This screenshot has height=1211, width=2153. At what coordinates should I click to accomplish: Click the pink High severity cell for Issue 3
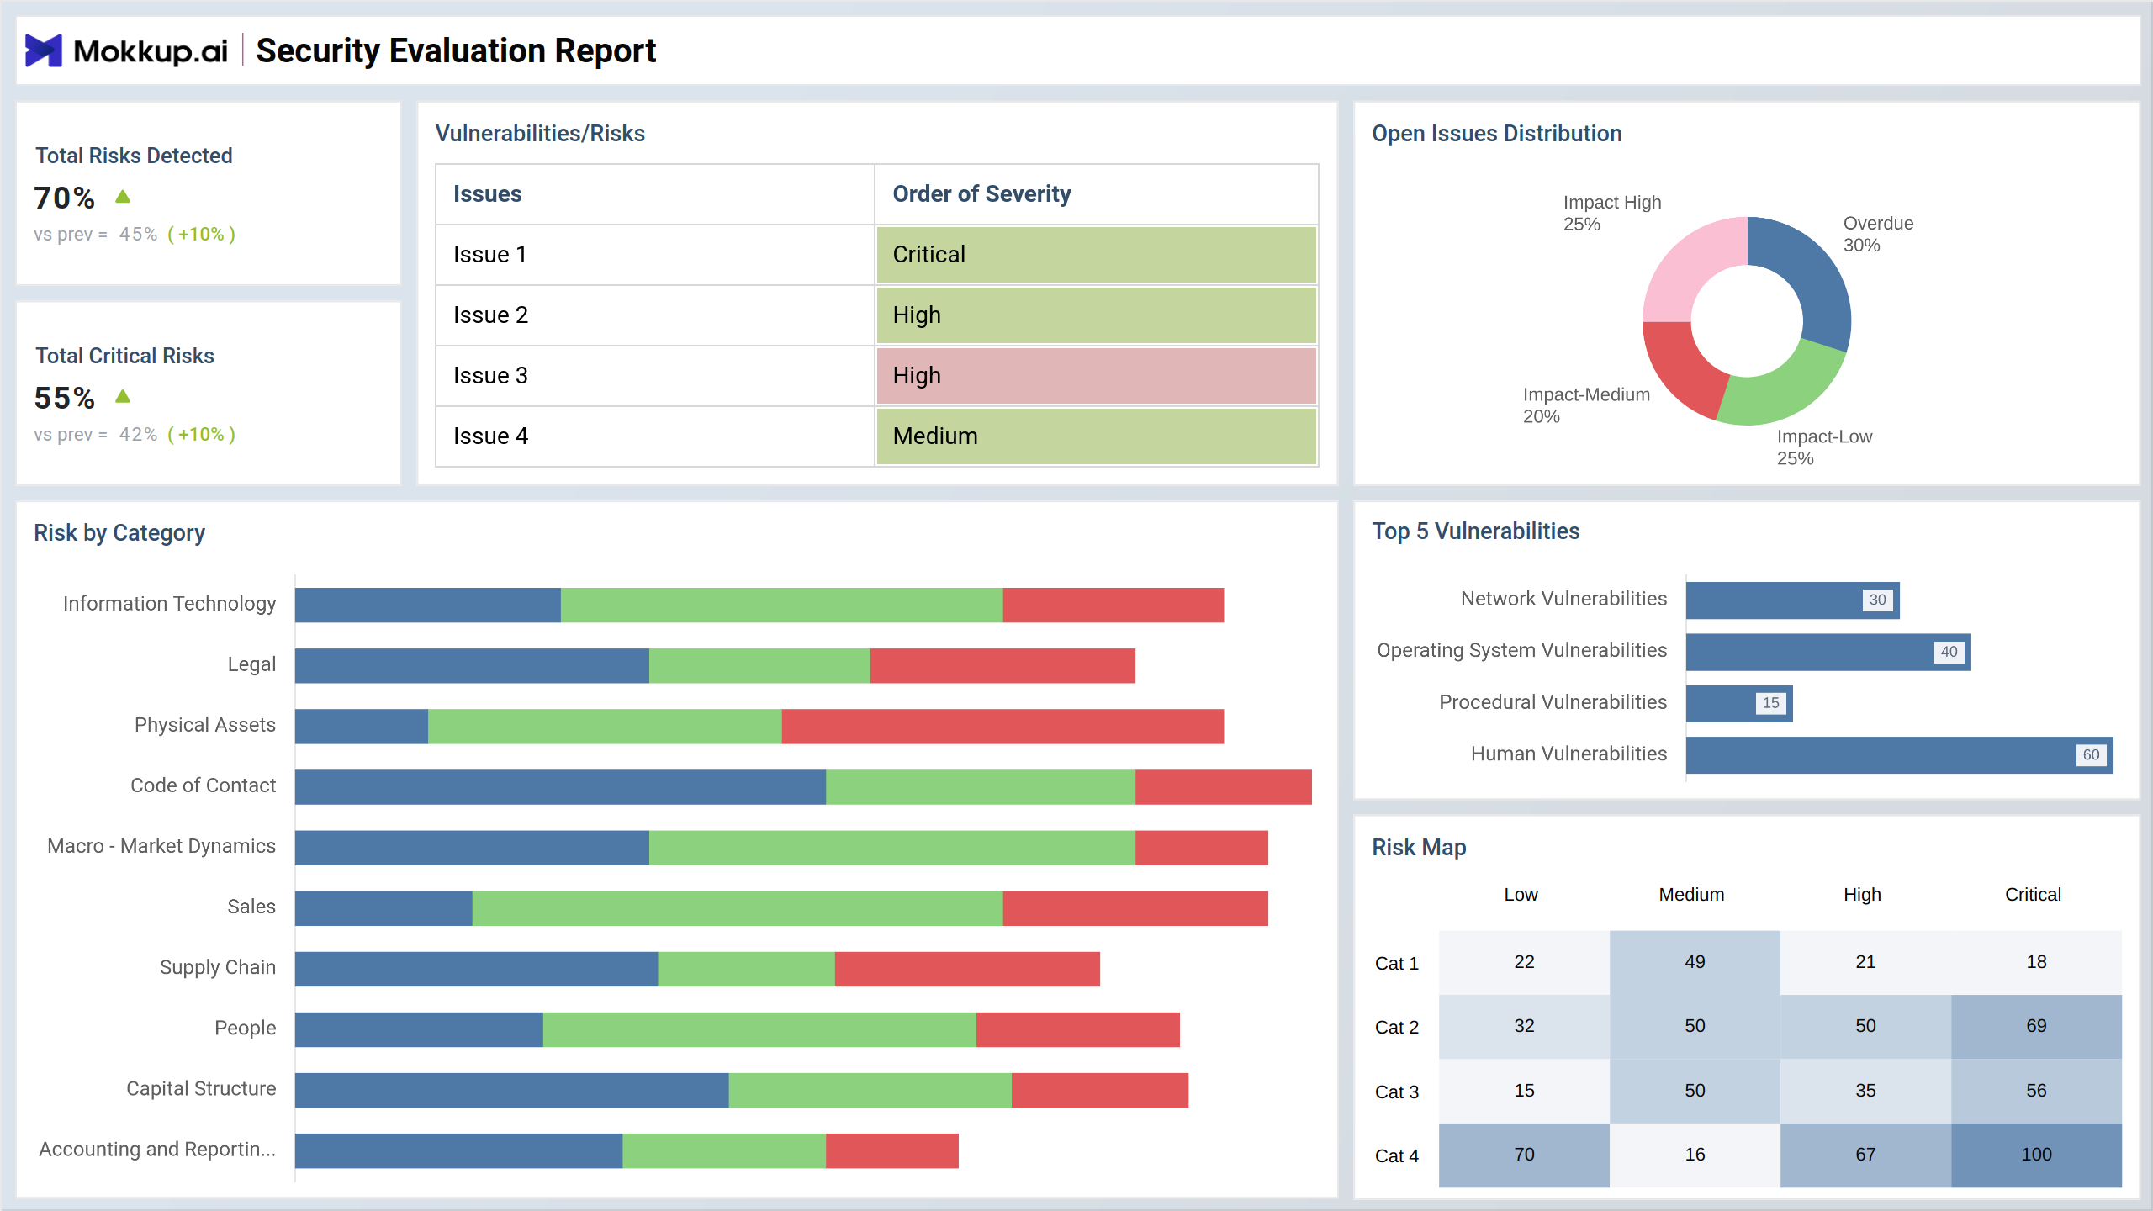click(1097, 376)
